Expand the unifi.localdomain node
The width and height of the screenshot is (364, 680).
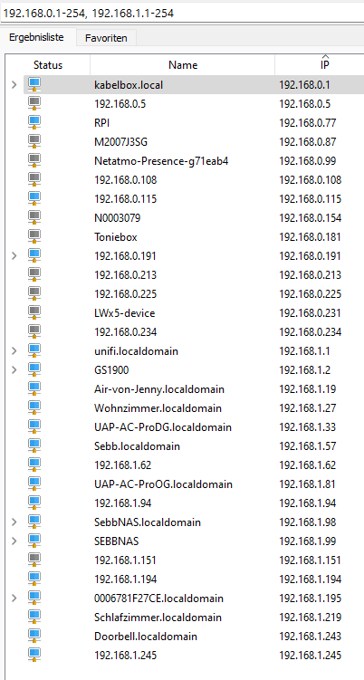coord(14,350)
